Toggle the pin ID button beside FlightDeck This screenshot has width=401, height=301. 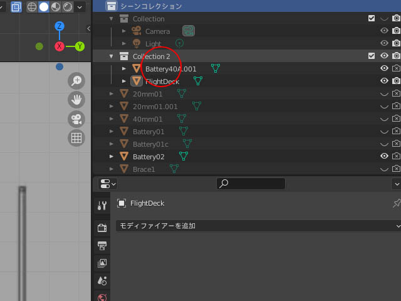tap(397, 203)
